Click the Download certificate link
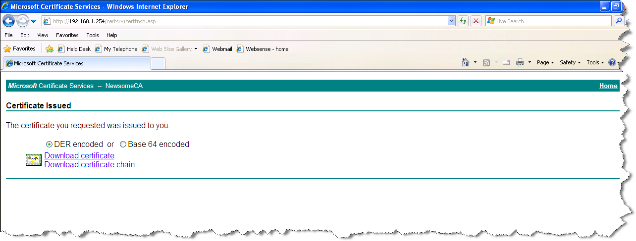 click(x=79, y=155)
